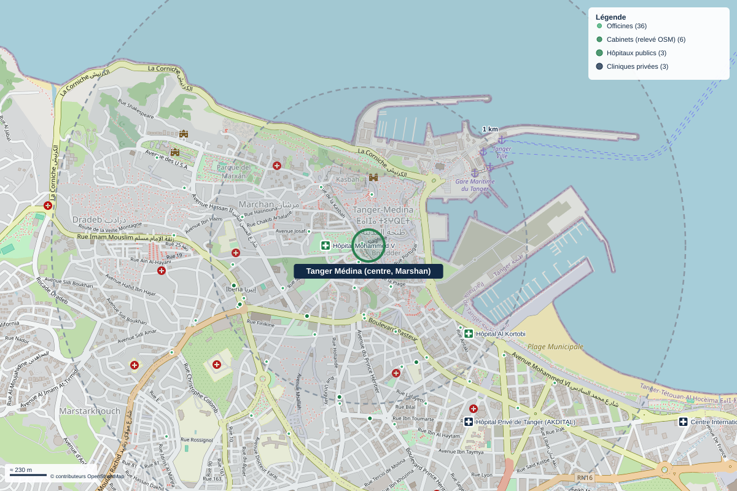The image size is (737, 491).
Task: Select the Hôpital Privé de Tanger cross icon
Action: tap(469, 422)
